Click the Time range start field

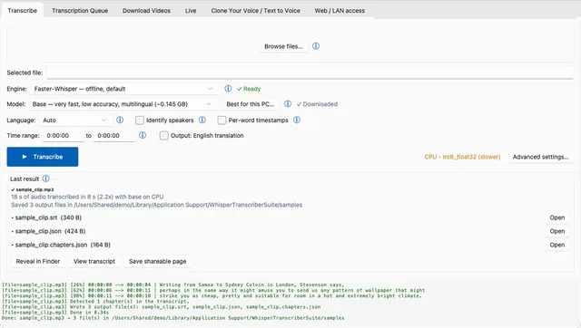coord(63,136)
